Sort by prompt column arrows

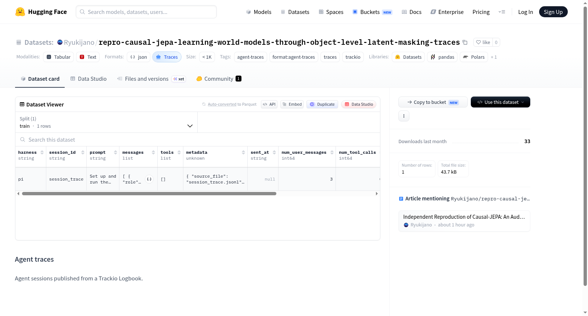[115, 152]
